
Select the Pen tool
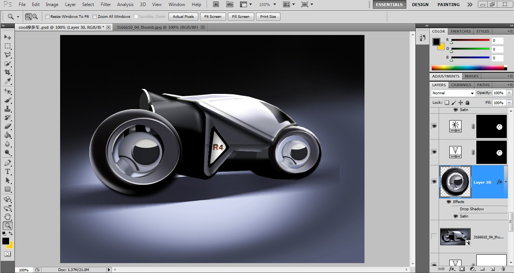click(8, 163)
